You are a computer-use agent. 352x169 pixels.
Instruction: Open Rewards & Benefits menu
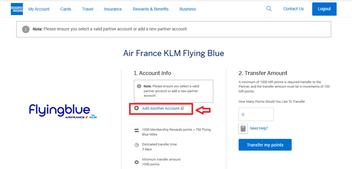coord(151,9)
